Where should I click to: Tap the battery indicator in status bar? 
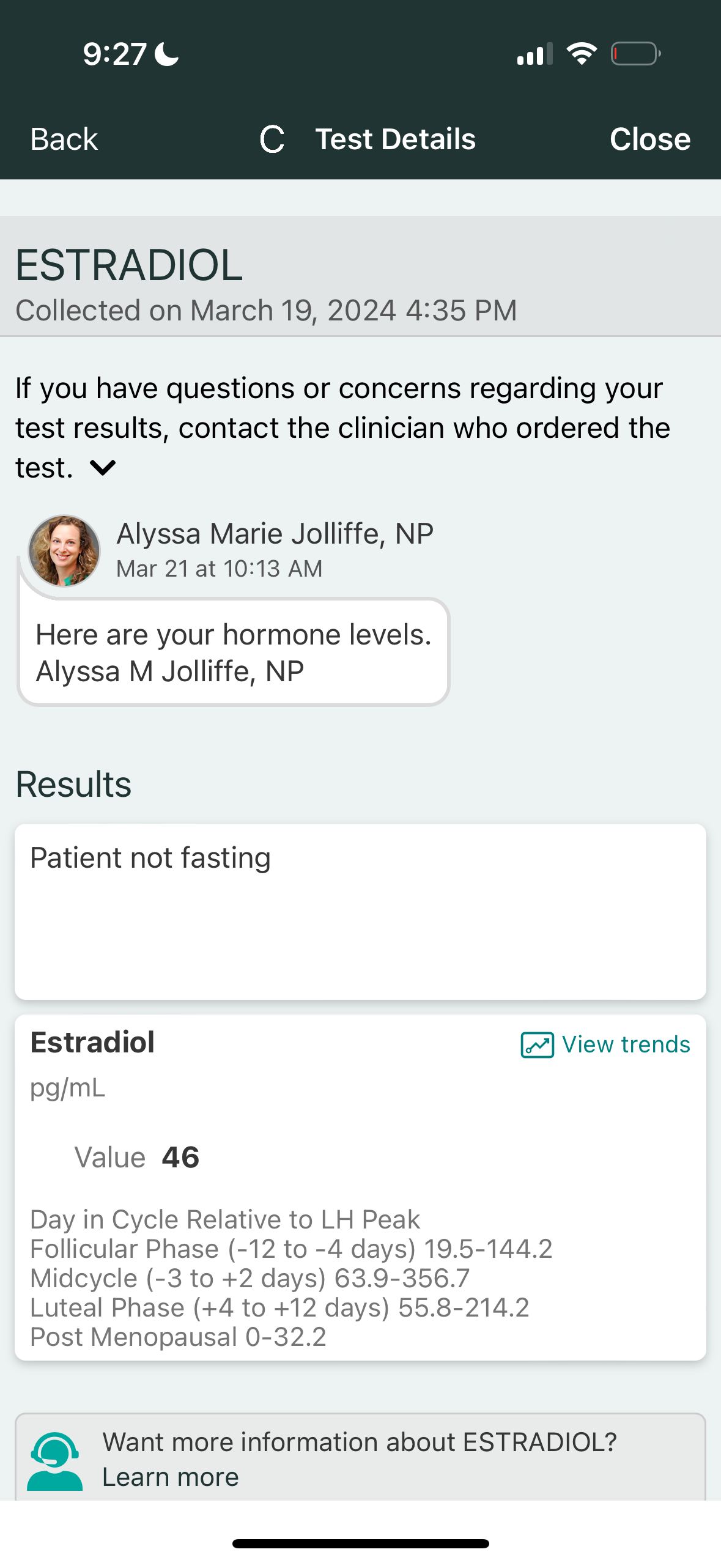pyautogui.click(x=635, y=54)
